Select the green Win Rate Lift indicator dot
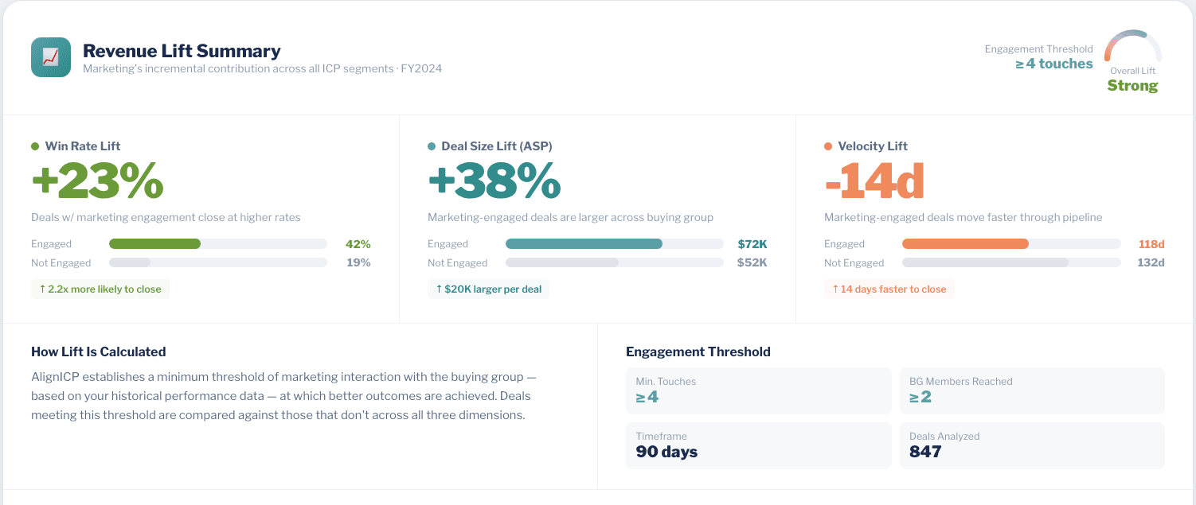The width and height of the screenshot is (1196, 505). [x=35, y=146]
